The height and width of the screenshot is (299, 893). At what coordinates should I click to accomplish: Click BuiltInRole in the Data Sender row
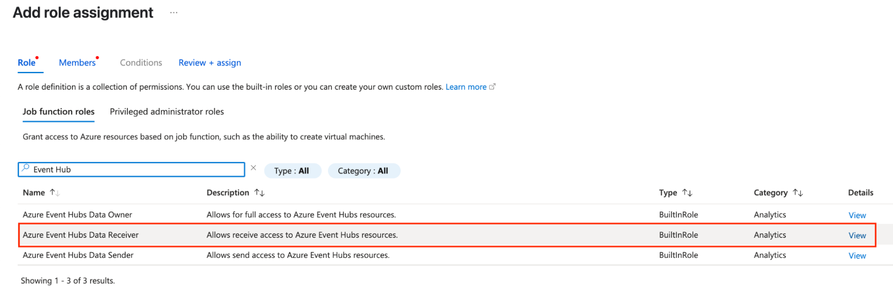pos(678,255)
